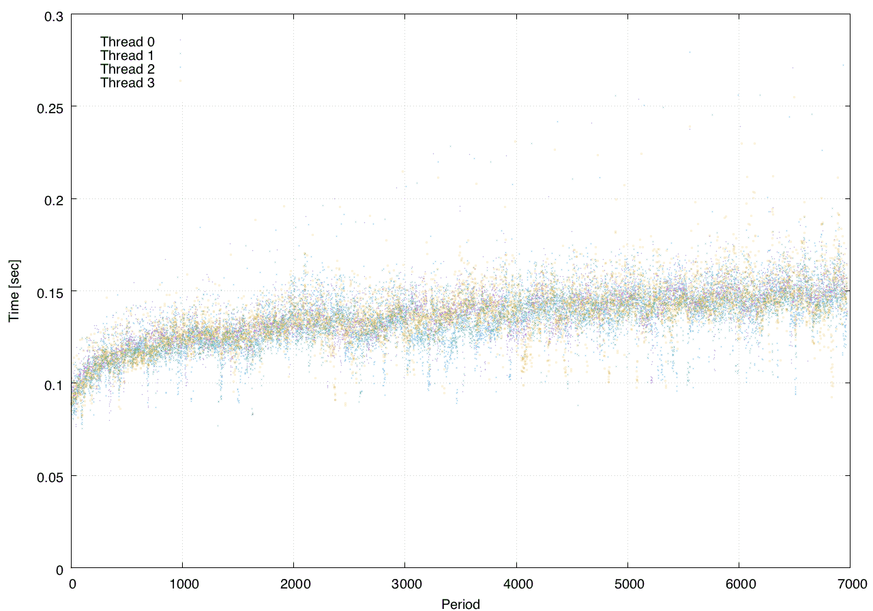Click the Thread 3 legend label
Screen dimensions: 873x611
pos(128,83)
